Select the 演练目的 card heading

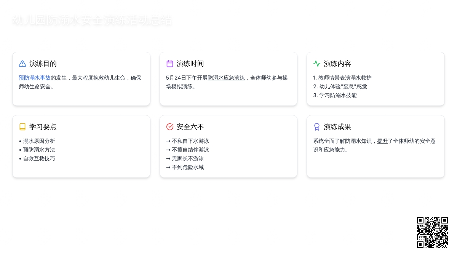click(43, 64)
